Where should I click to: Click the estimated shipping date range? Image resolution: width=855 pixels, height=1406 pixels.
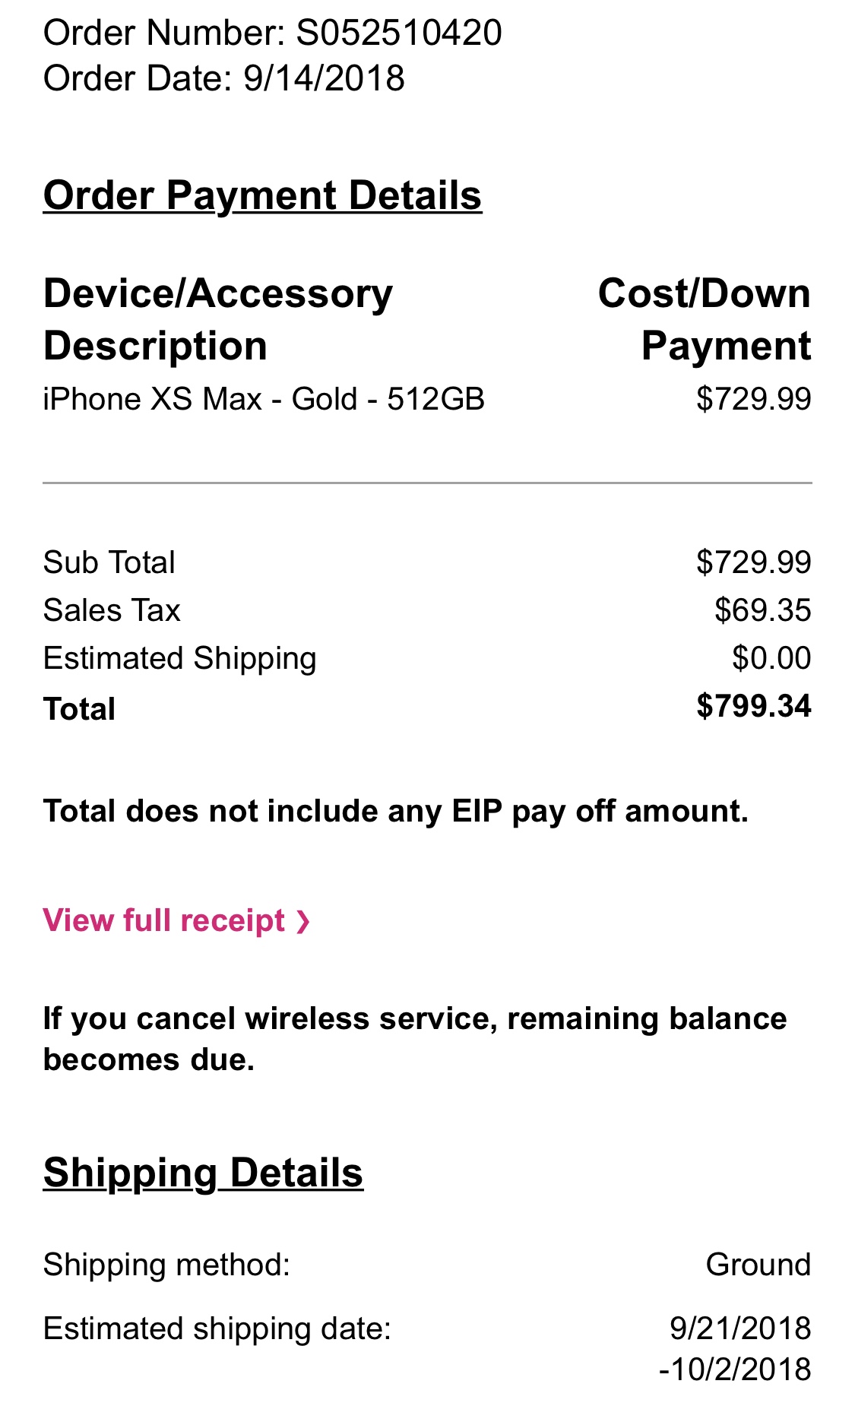(735, 1349)
